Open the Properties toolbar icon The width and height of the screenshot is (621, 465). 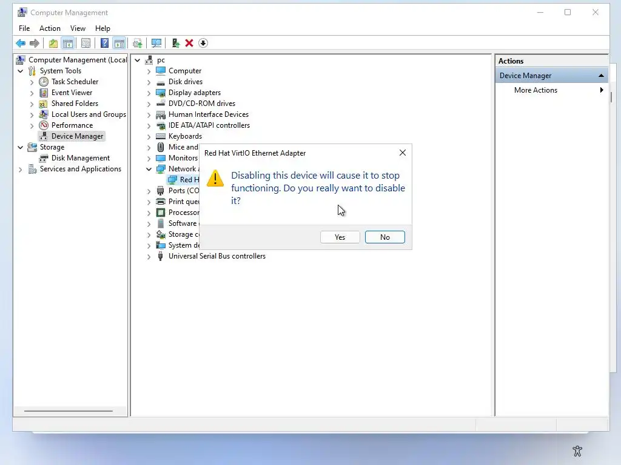click(x=86, y=43)
